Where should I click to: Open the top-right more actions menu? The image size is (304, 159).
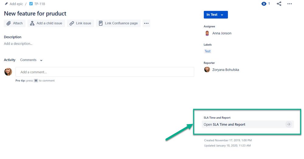point(289,4)
